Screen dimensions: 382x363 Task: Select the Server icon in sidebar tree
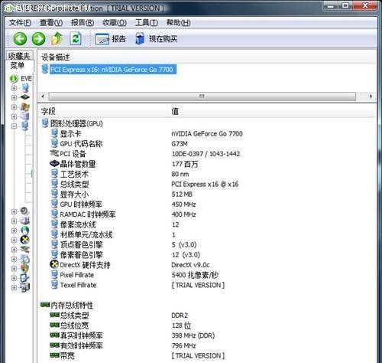(25, 116)
